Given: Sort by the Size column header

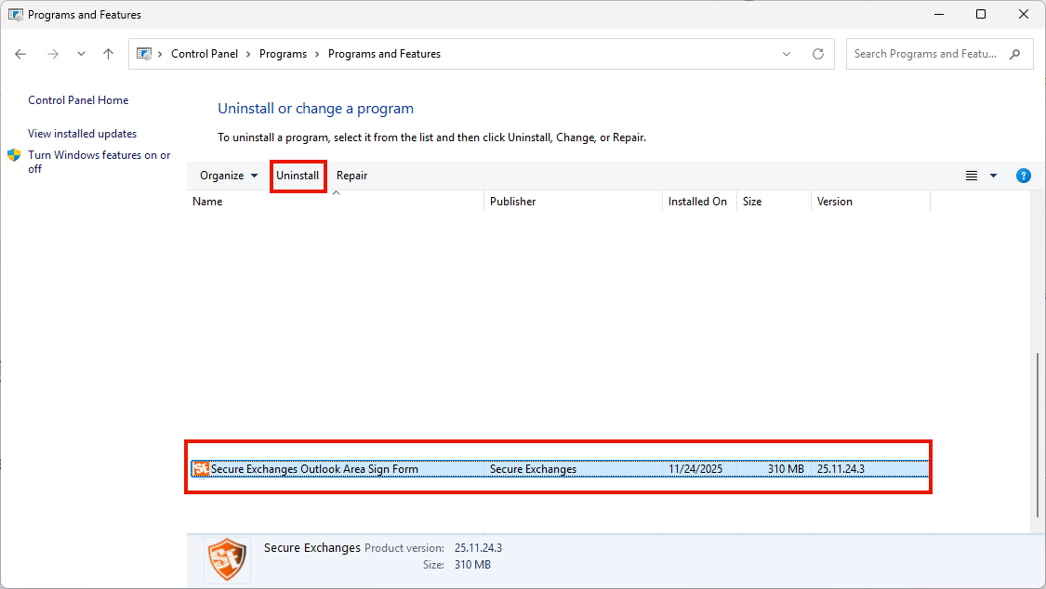Looking at the screenshot, I should point(774,202).
